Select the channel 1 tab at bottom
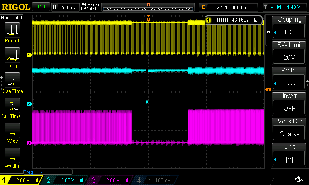Screen dimensions: 309x185 tap(21, 180)
